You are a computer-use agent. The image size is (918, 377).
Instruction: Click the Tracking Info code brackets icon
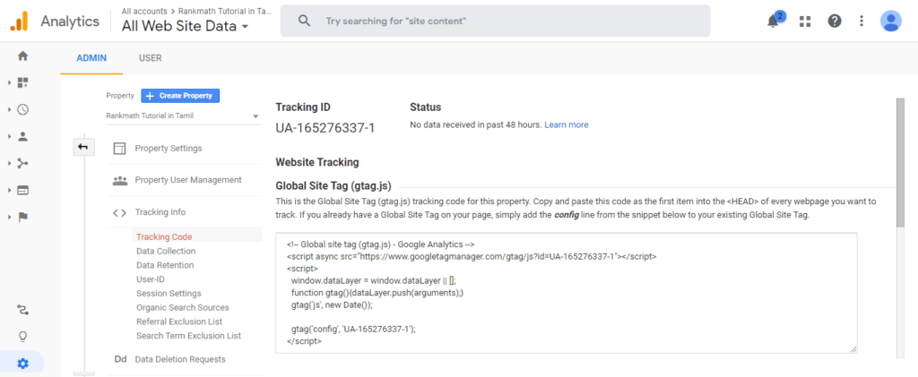click(x=119, y=213)
